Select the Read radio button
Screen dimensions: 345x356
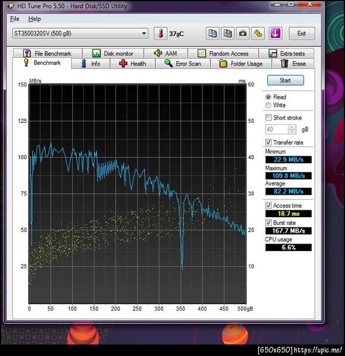point(268,97)
